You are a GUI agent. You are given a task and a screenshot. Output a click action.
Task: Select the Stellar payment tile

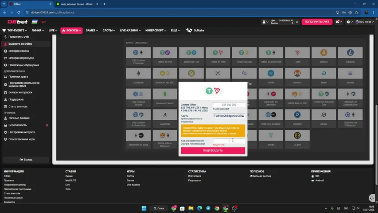[323, 118]
